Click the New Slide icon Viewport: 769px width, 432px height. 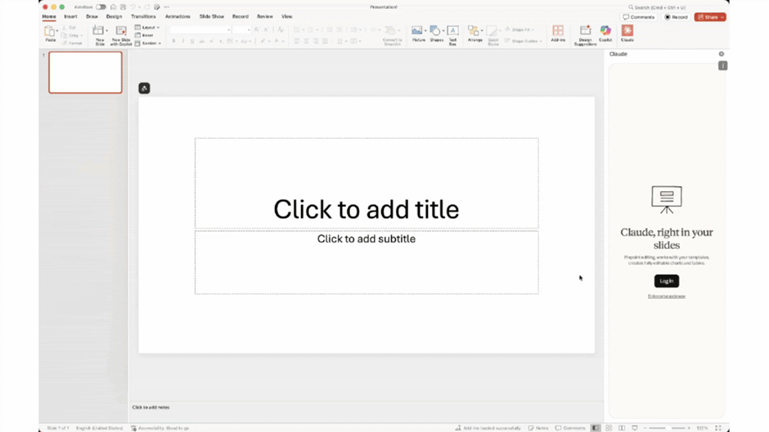(x=99, y=32)
